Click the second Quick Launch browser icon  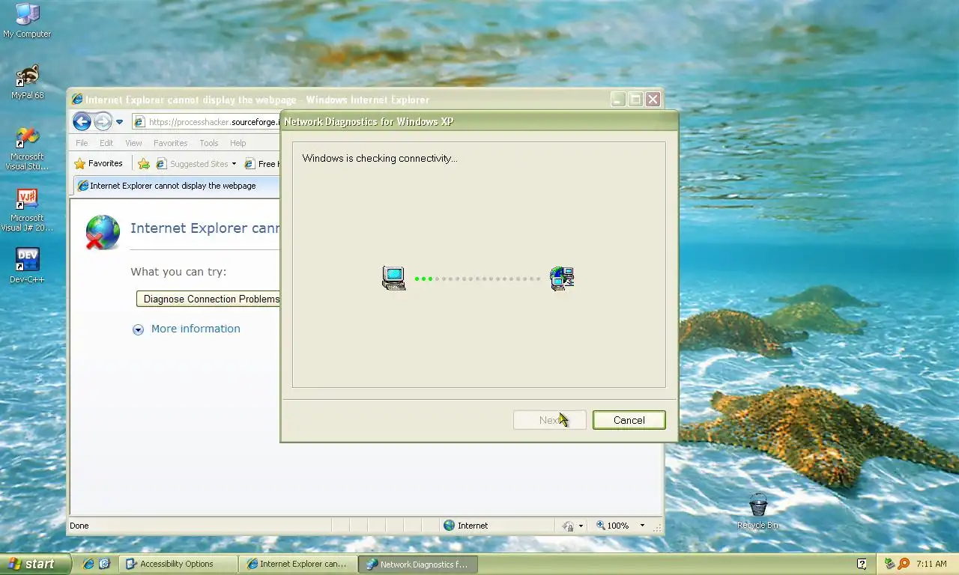(x=105, y=564)
